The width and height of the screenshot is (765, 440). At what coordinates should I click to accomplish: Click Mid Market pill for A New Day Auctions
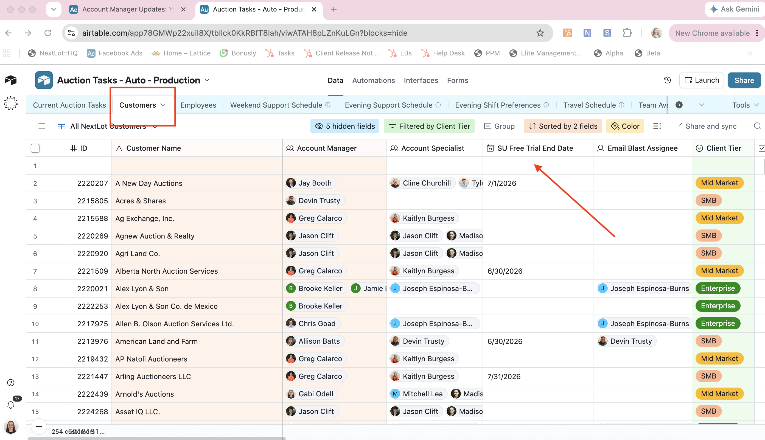pos(719,183)
